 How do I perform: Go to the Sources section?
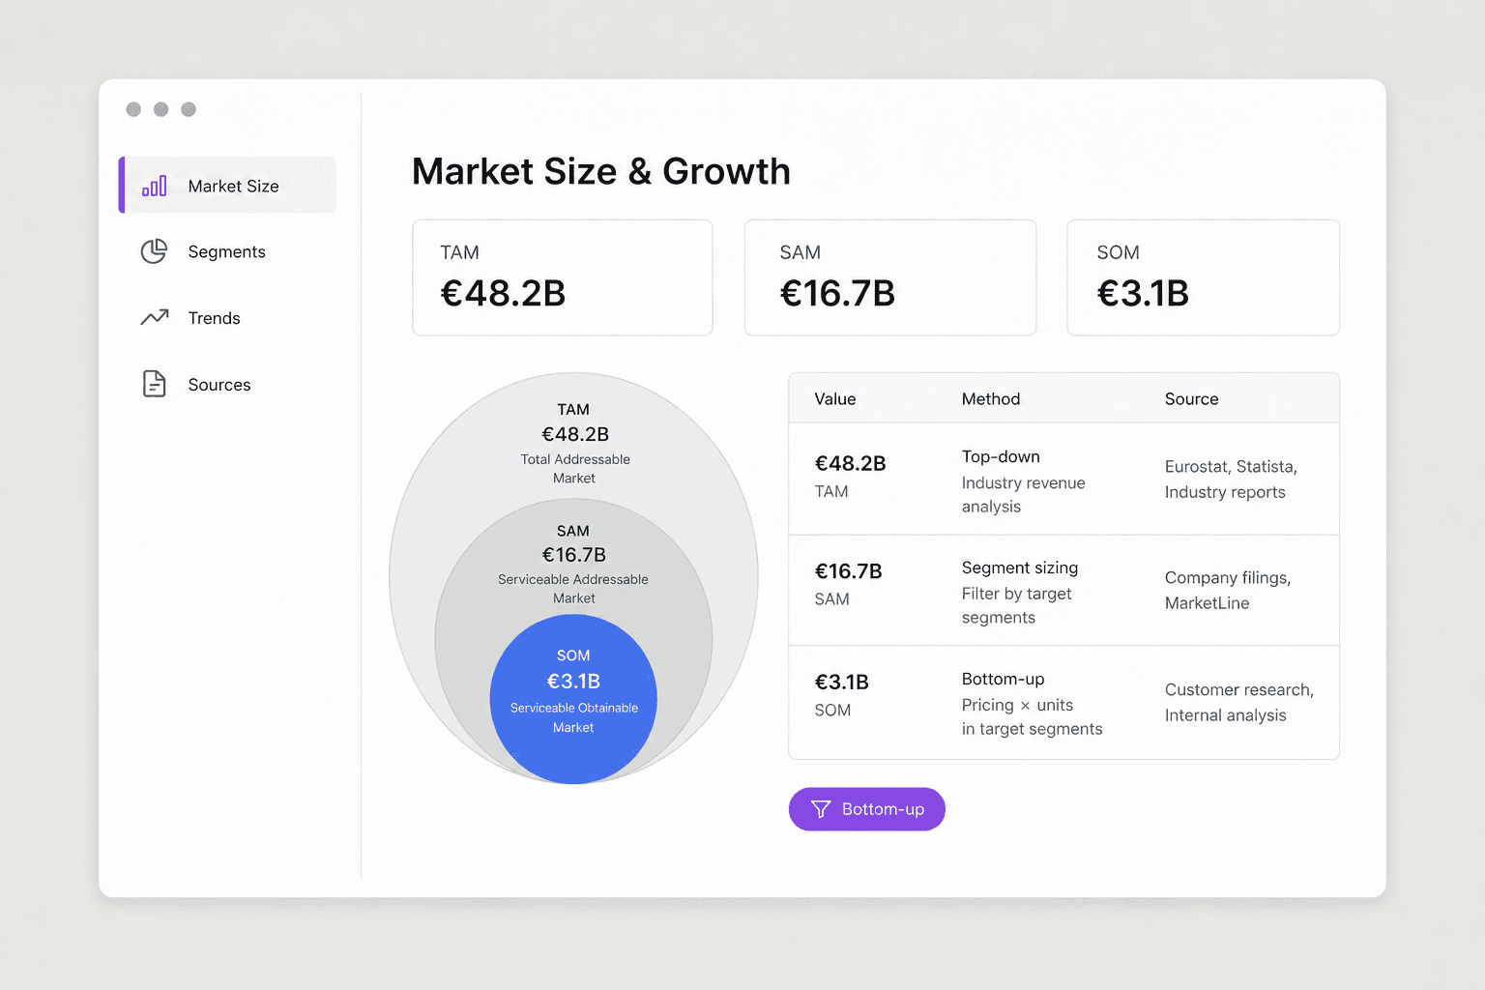[x=227, y=385]
